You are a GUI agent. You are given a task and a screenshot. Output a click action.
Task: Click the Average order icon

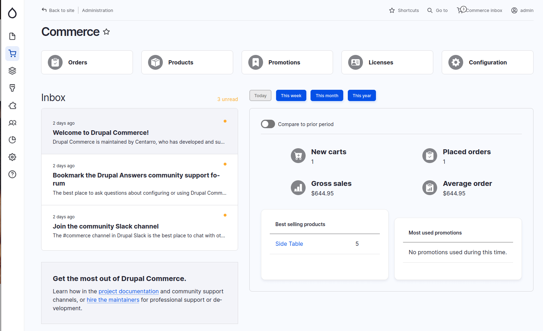[430, 188]
